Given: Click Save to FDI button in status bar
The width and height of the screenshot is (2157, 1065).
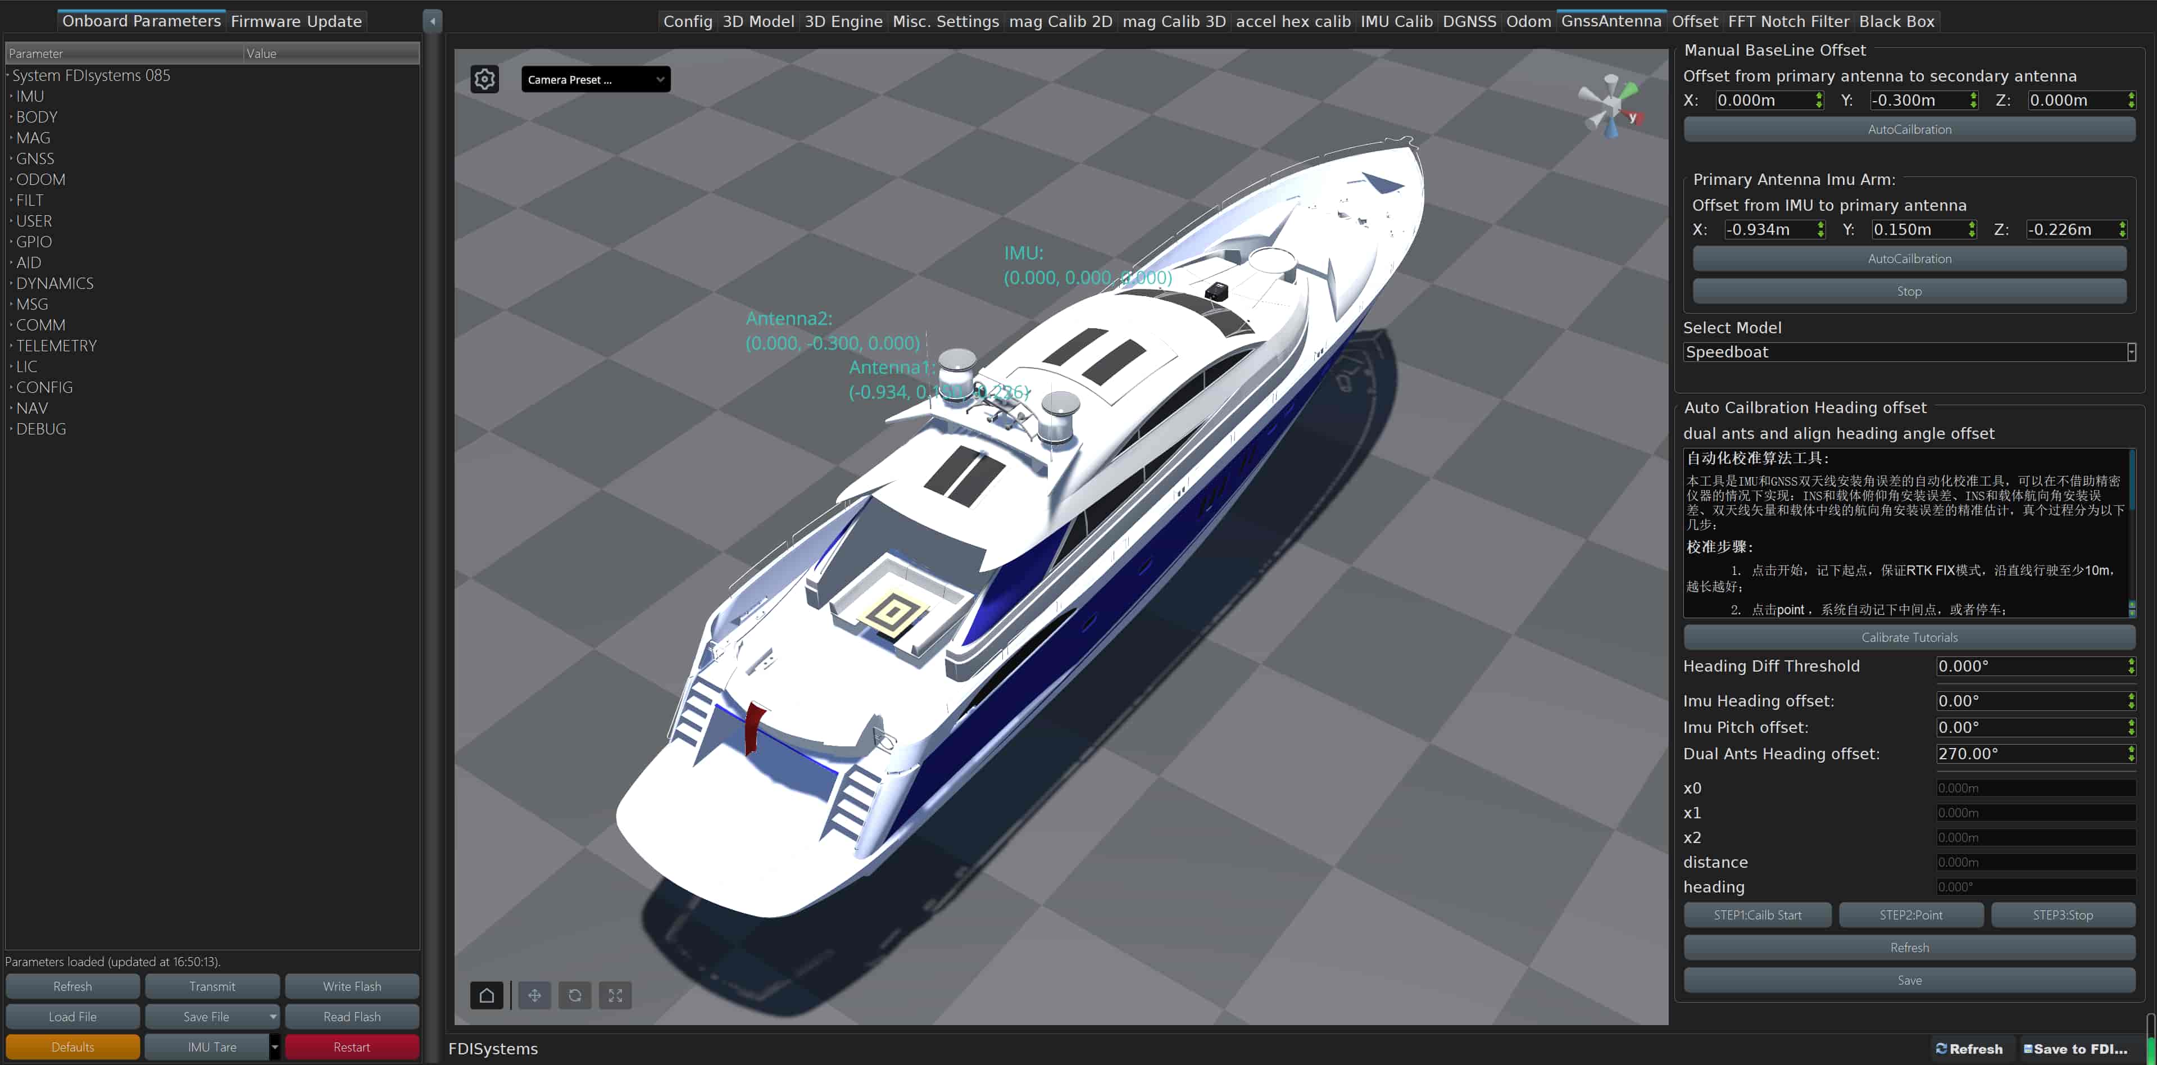Looking at the screenshot, I should click(2075, 1048).
